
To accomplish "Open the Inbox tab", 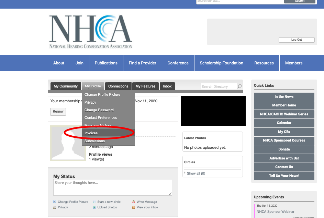I will (167, 86).
